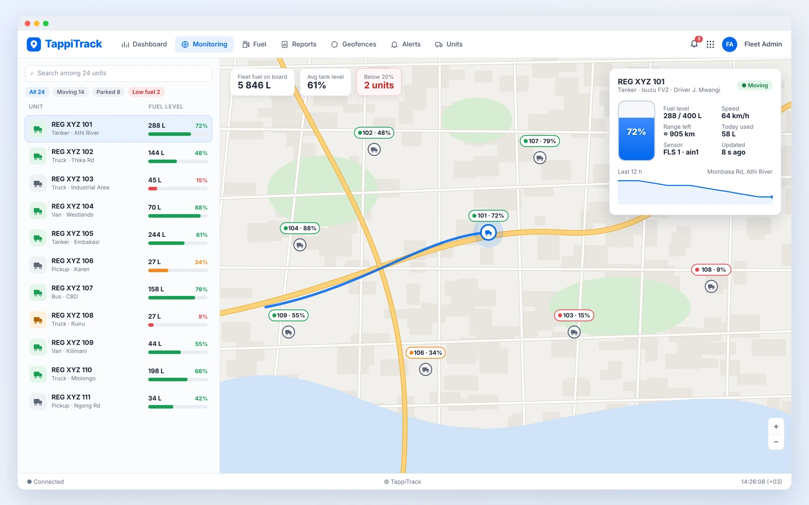Select the blue 101 vehicle marker

pos(488,233)
